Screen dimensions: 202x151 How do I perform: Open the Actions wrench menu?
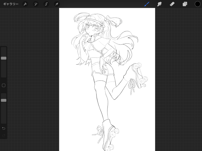point(25,4)
